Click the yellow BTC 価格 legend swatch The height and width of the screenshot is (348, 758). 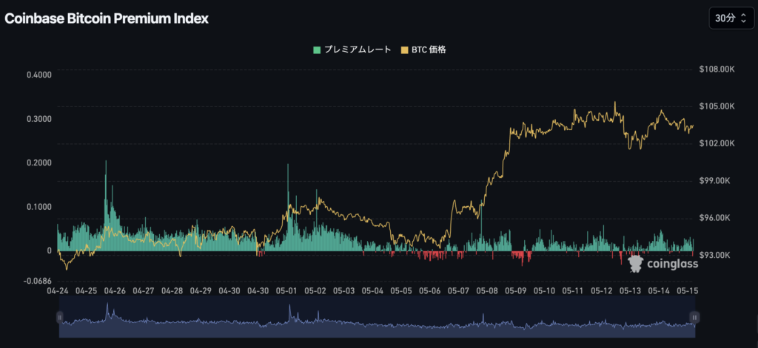[x=405, y=50]
